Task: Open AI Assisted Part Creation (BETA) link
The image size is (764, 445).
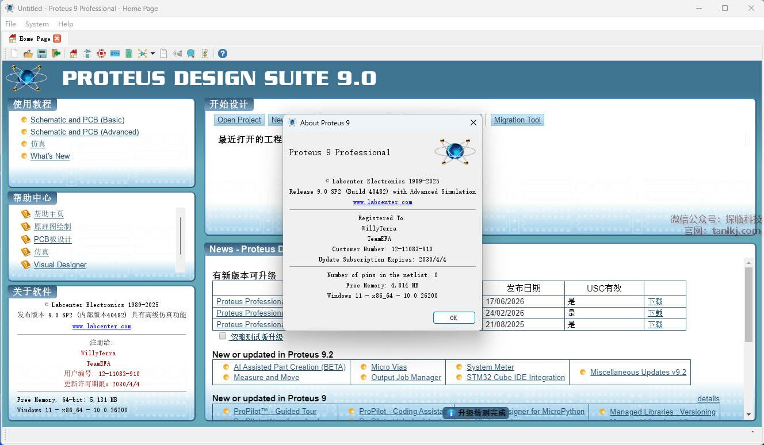Action: click(x=290, y=367)
